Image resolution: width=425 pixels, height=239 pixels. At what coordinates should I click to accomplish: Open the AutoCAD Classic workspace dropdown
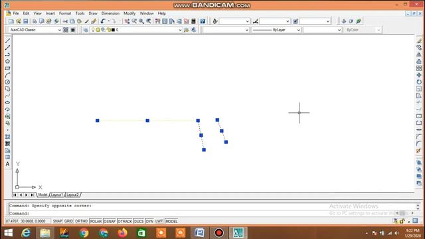[x=35, y=30]
